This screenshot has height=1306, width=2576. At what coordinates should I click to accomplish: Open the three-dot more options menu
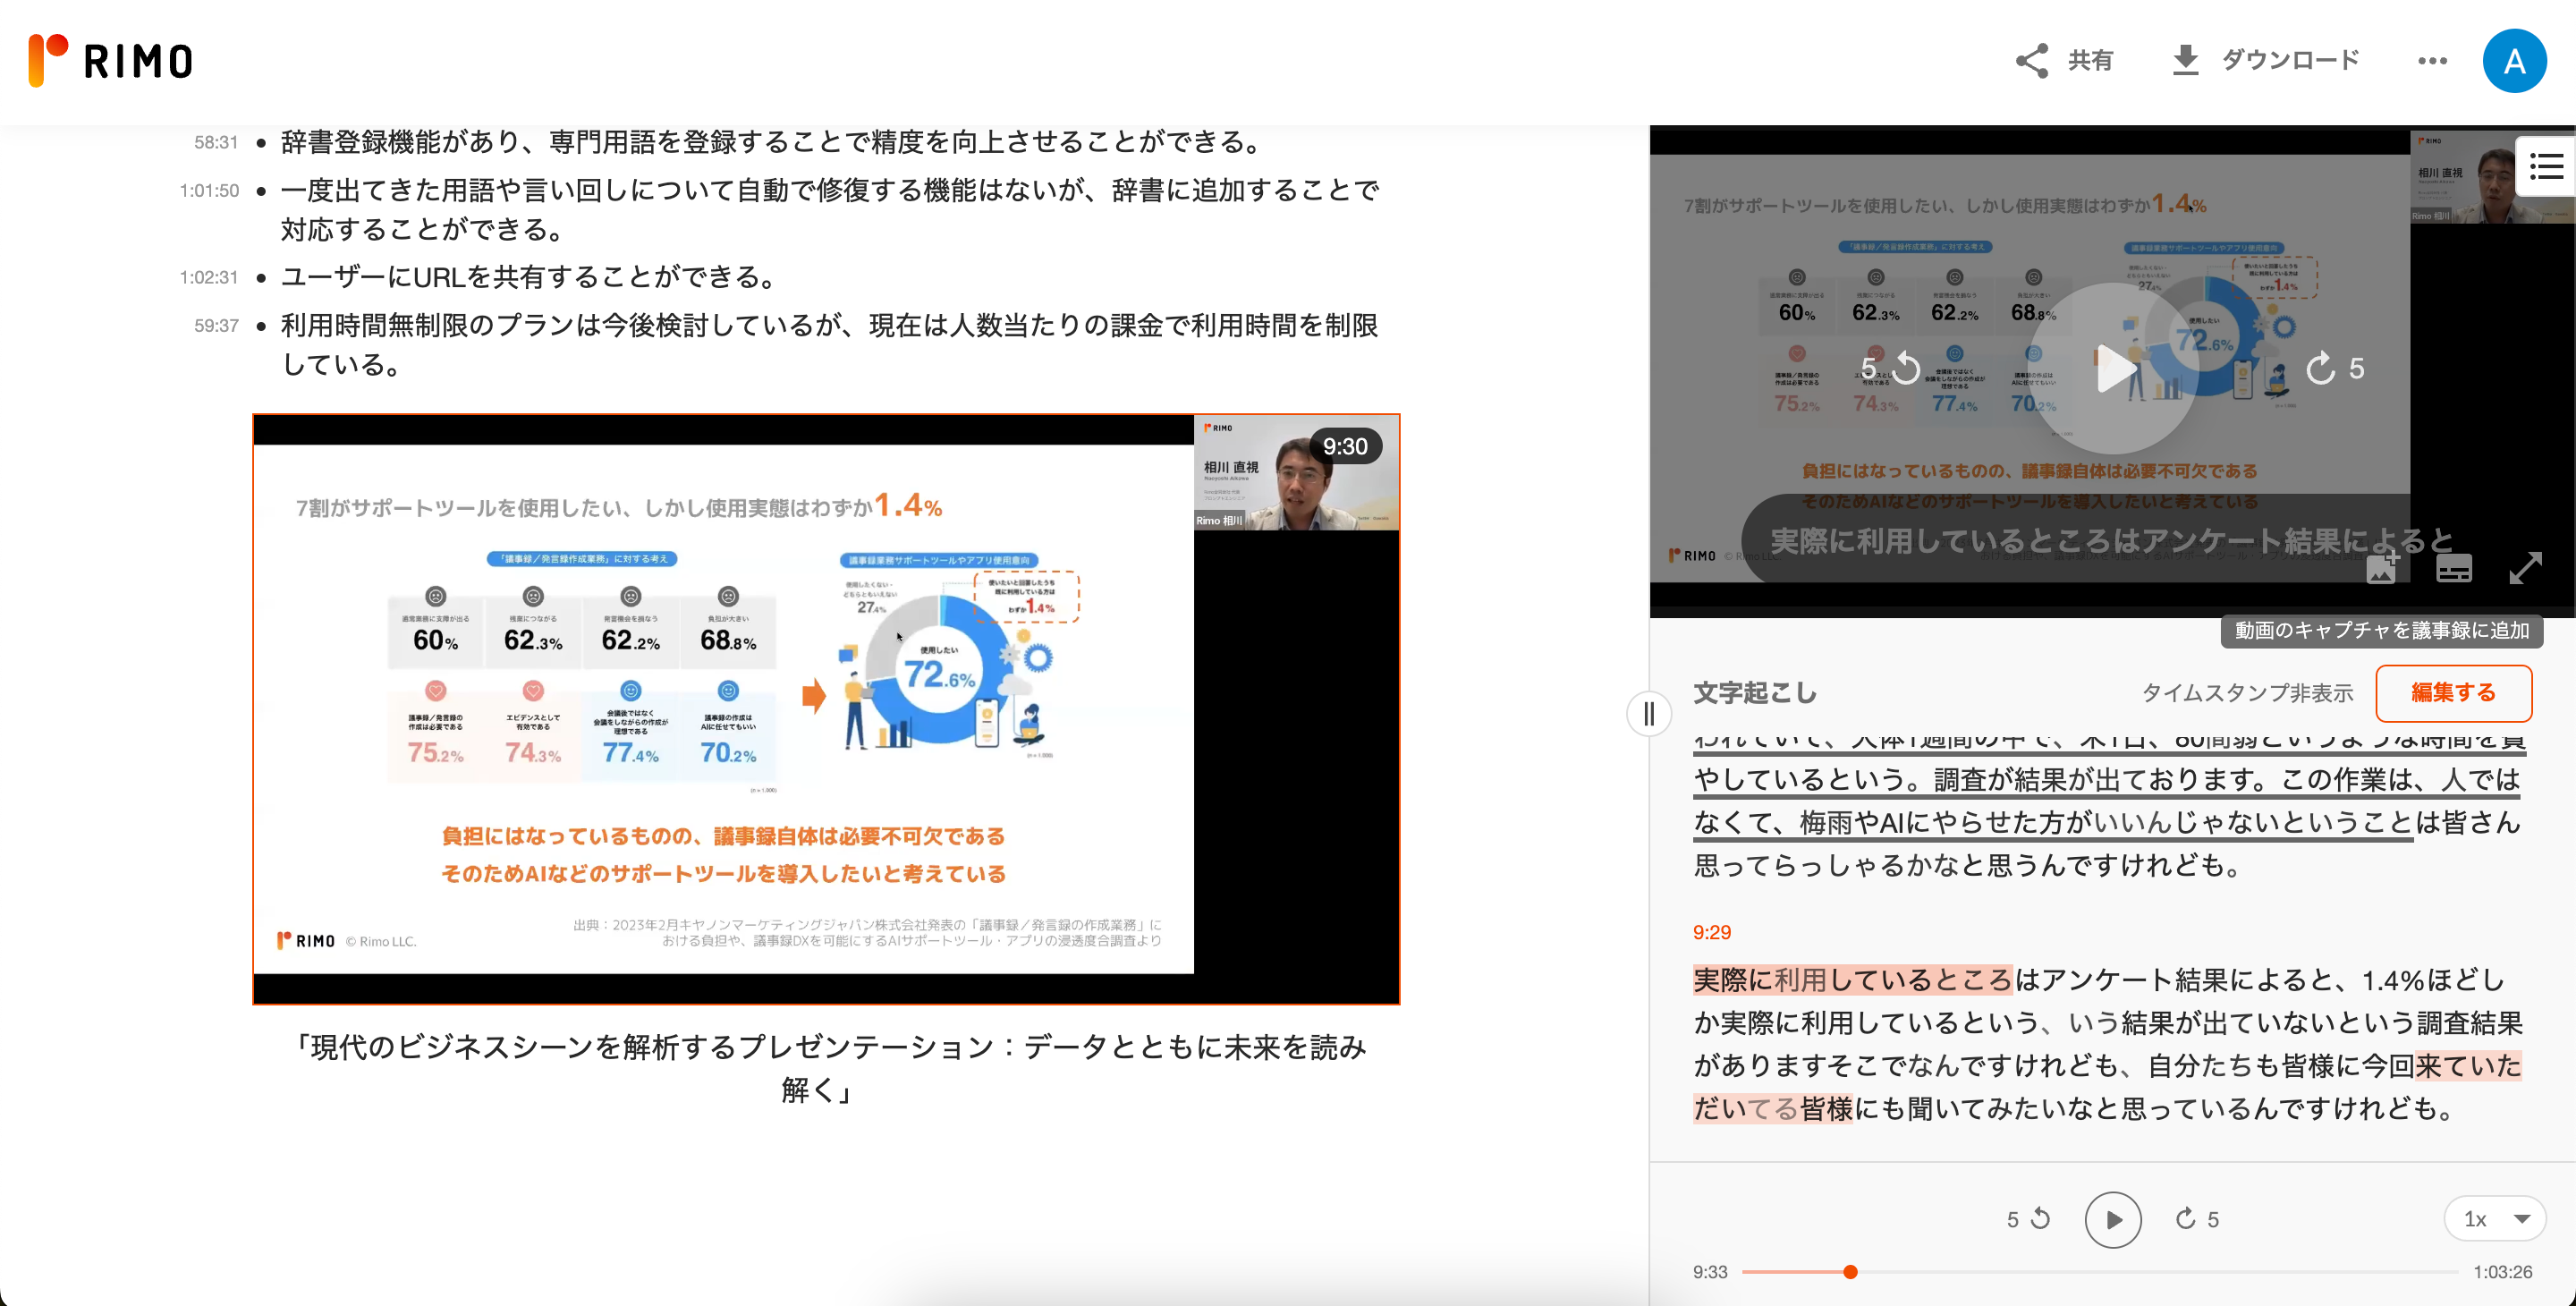tap(2433, 61)
